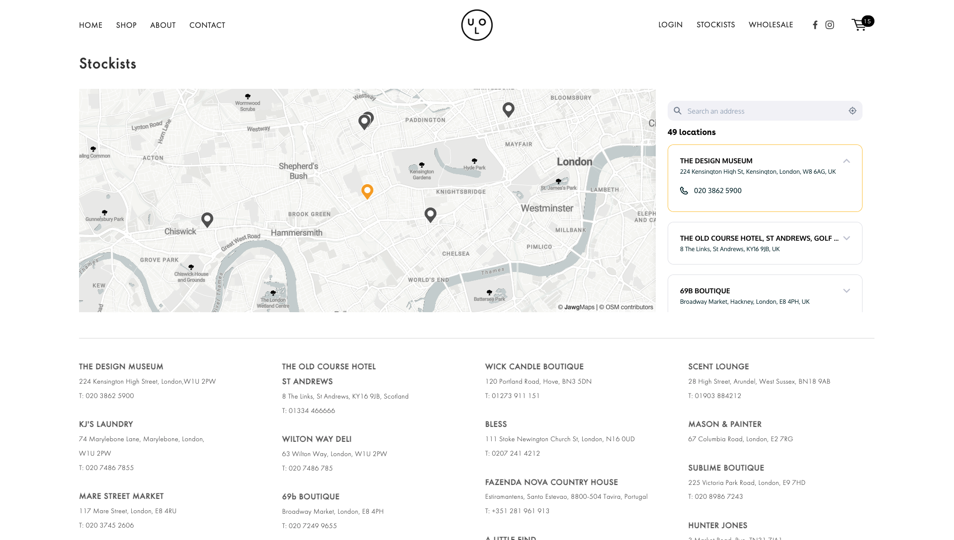Click the front map pin near Paddington
The height and width of the screenshot is (540, 954).
[364, 122]
